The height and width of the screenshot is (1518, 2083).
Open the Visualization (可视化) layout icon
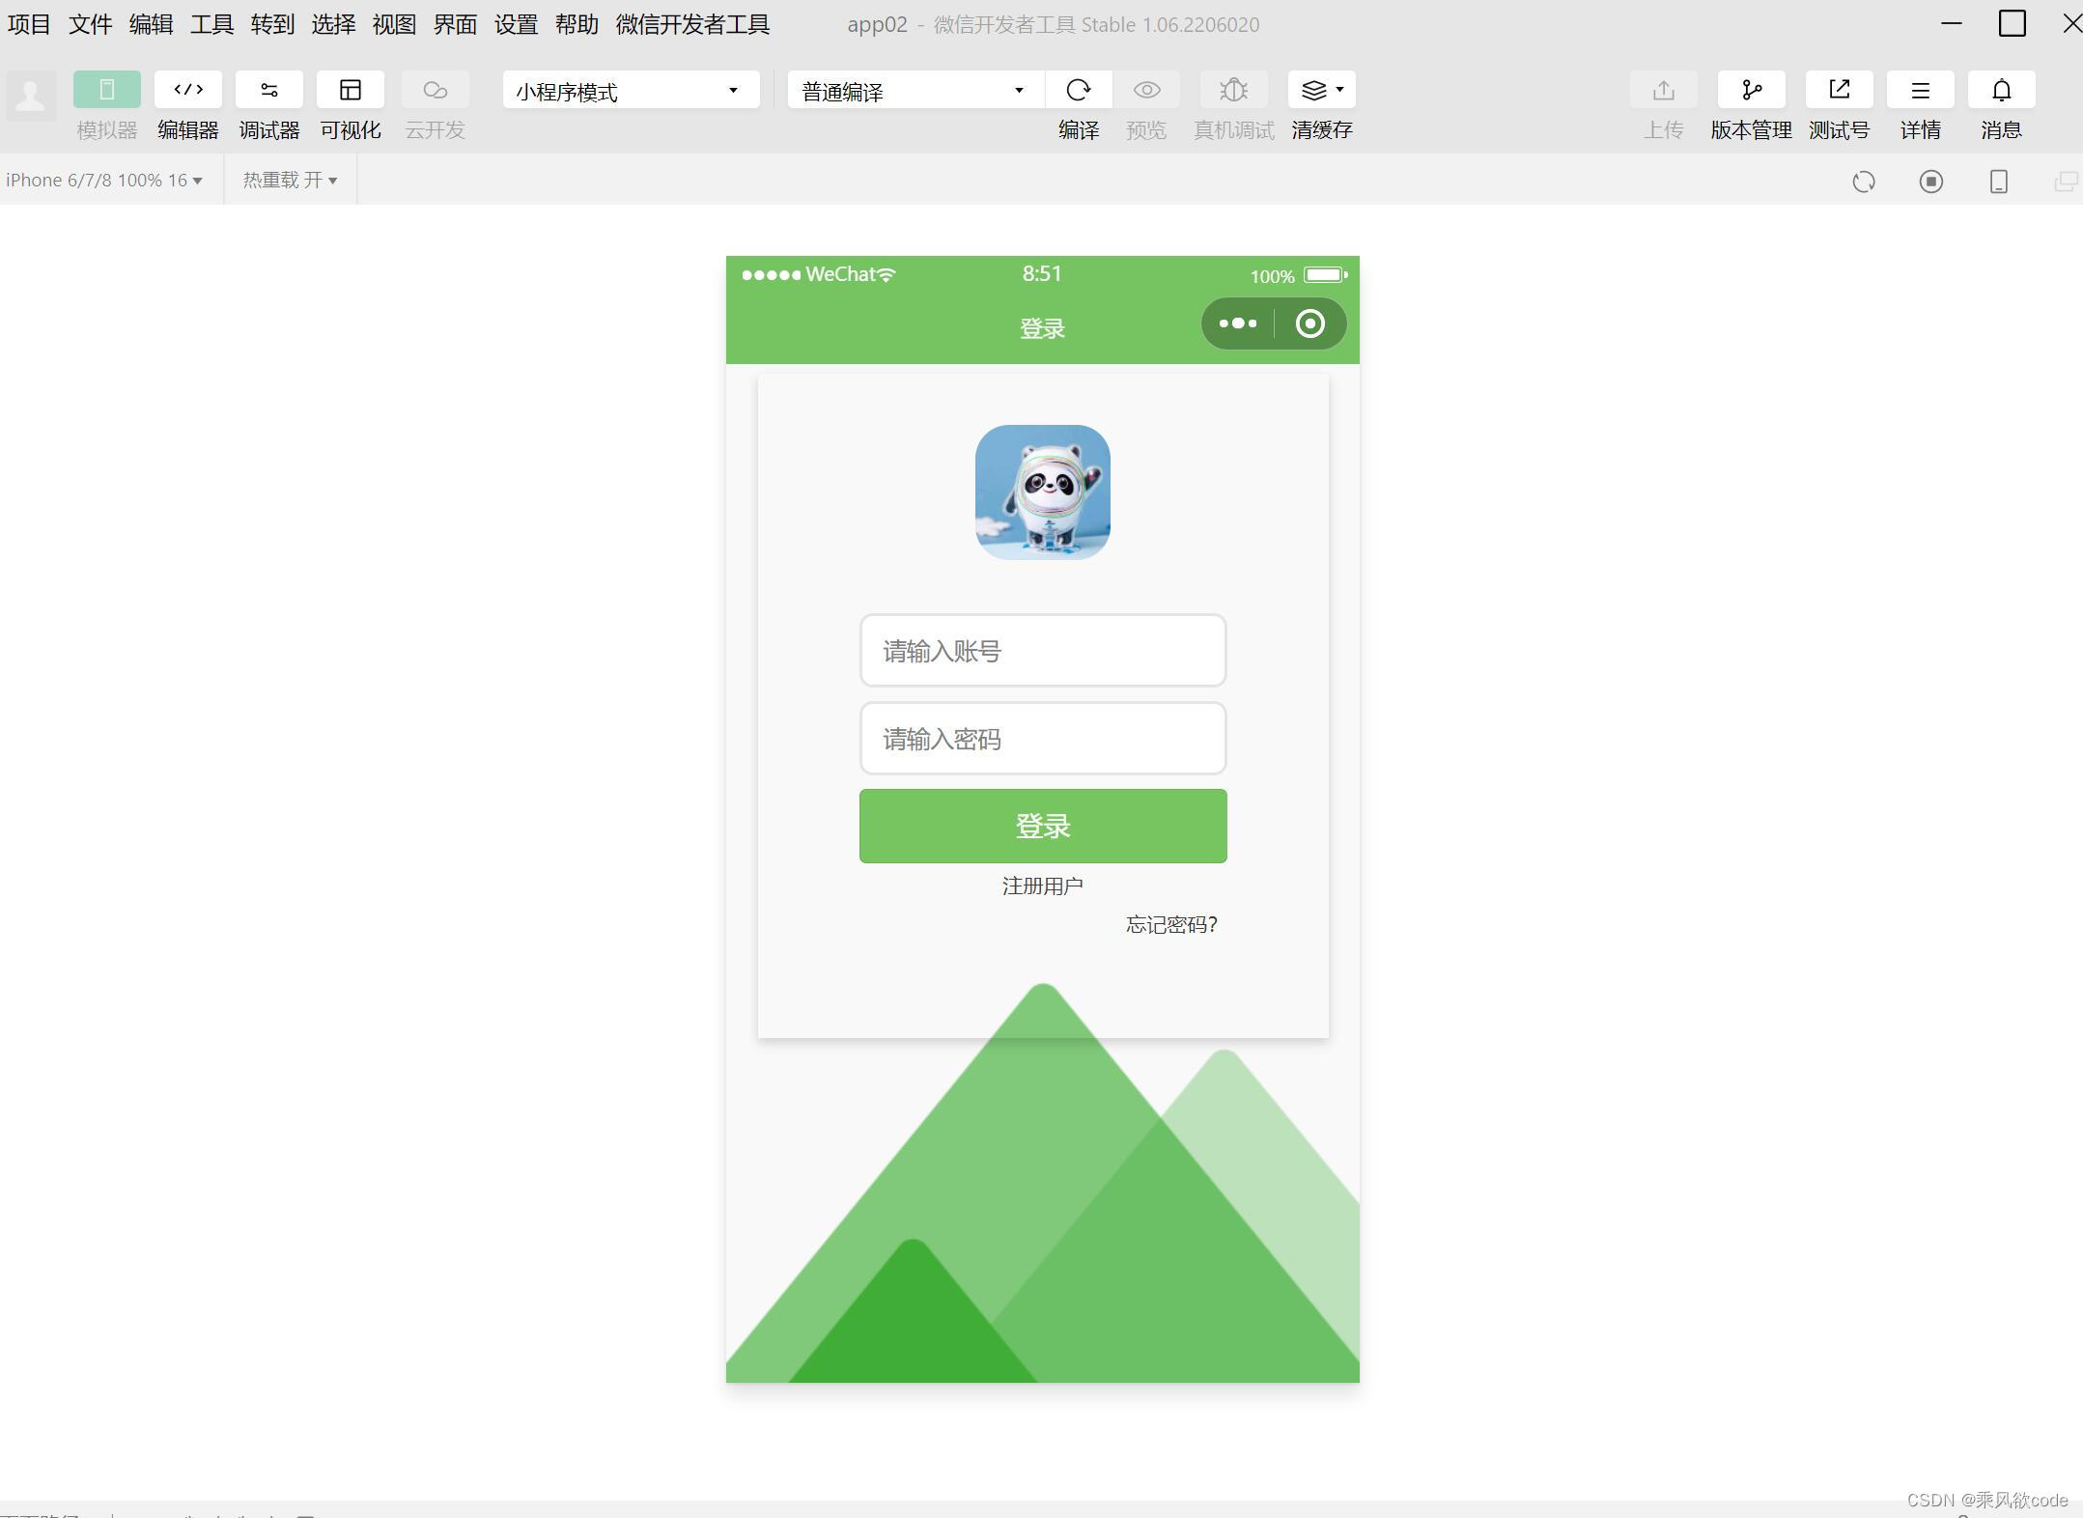click(350, 90)
